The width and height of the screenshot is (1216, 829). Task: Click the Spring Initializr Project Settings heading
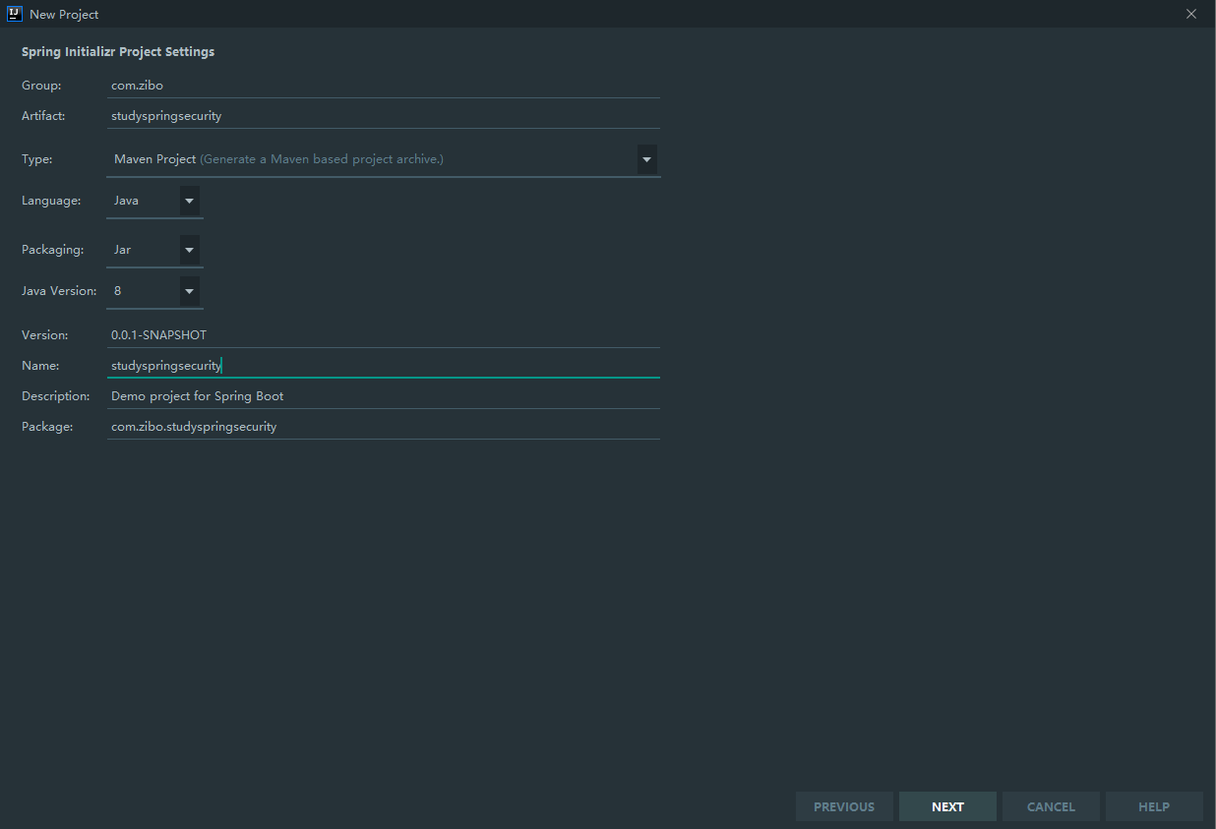point(118,52)
